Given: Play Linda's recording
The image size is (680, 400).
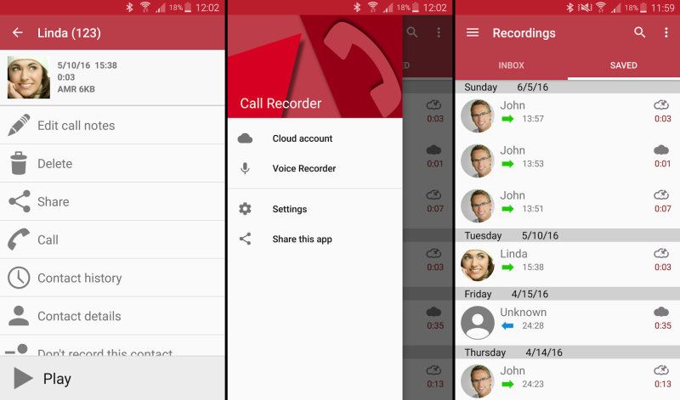Looking at the screenshot, I should (112, 378).
